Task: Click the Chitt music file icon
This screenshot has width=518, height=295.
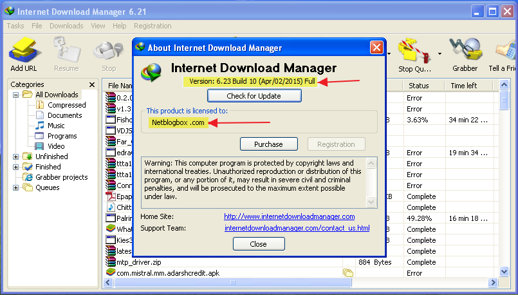Action: coord(111,207)
